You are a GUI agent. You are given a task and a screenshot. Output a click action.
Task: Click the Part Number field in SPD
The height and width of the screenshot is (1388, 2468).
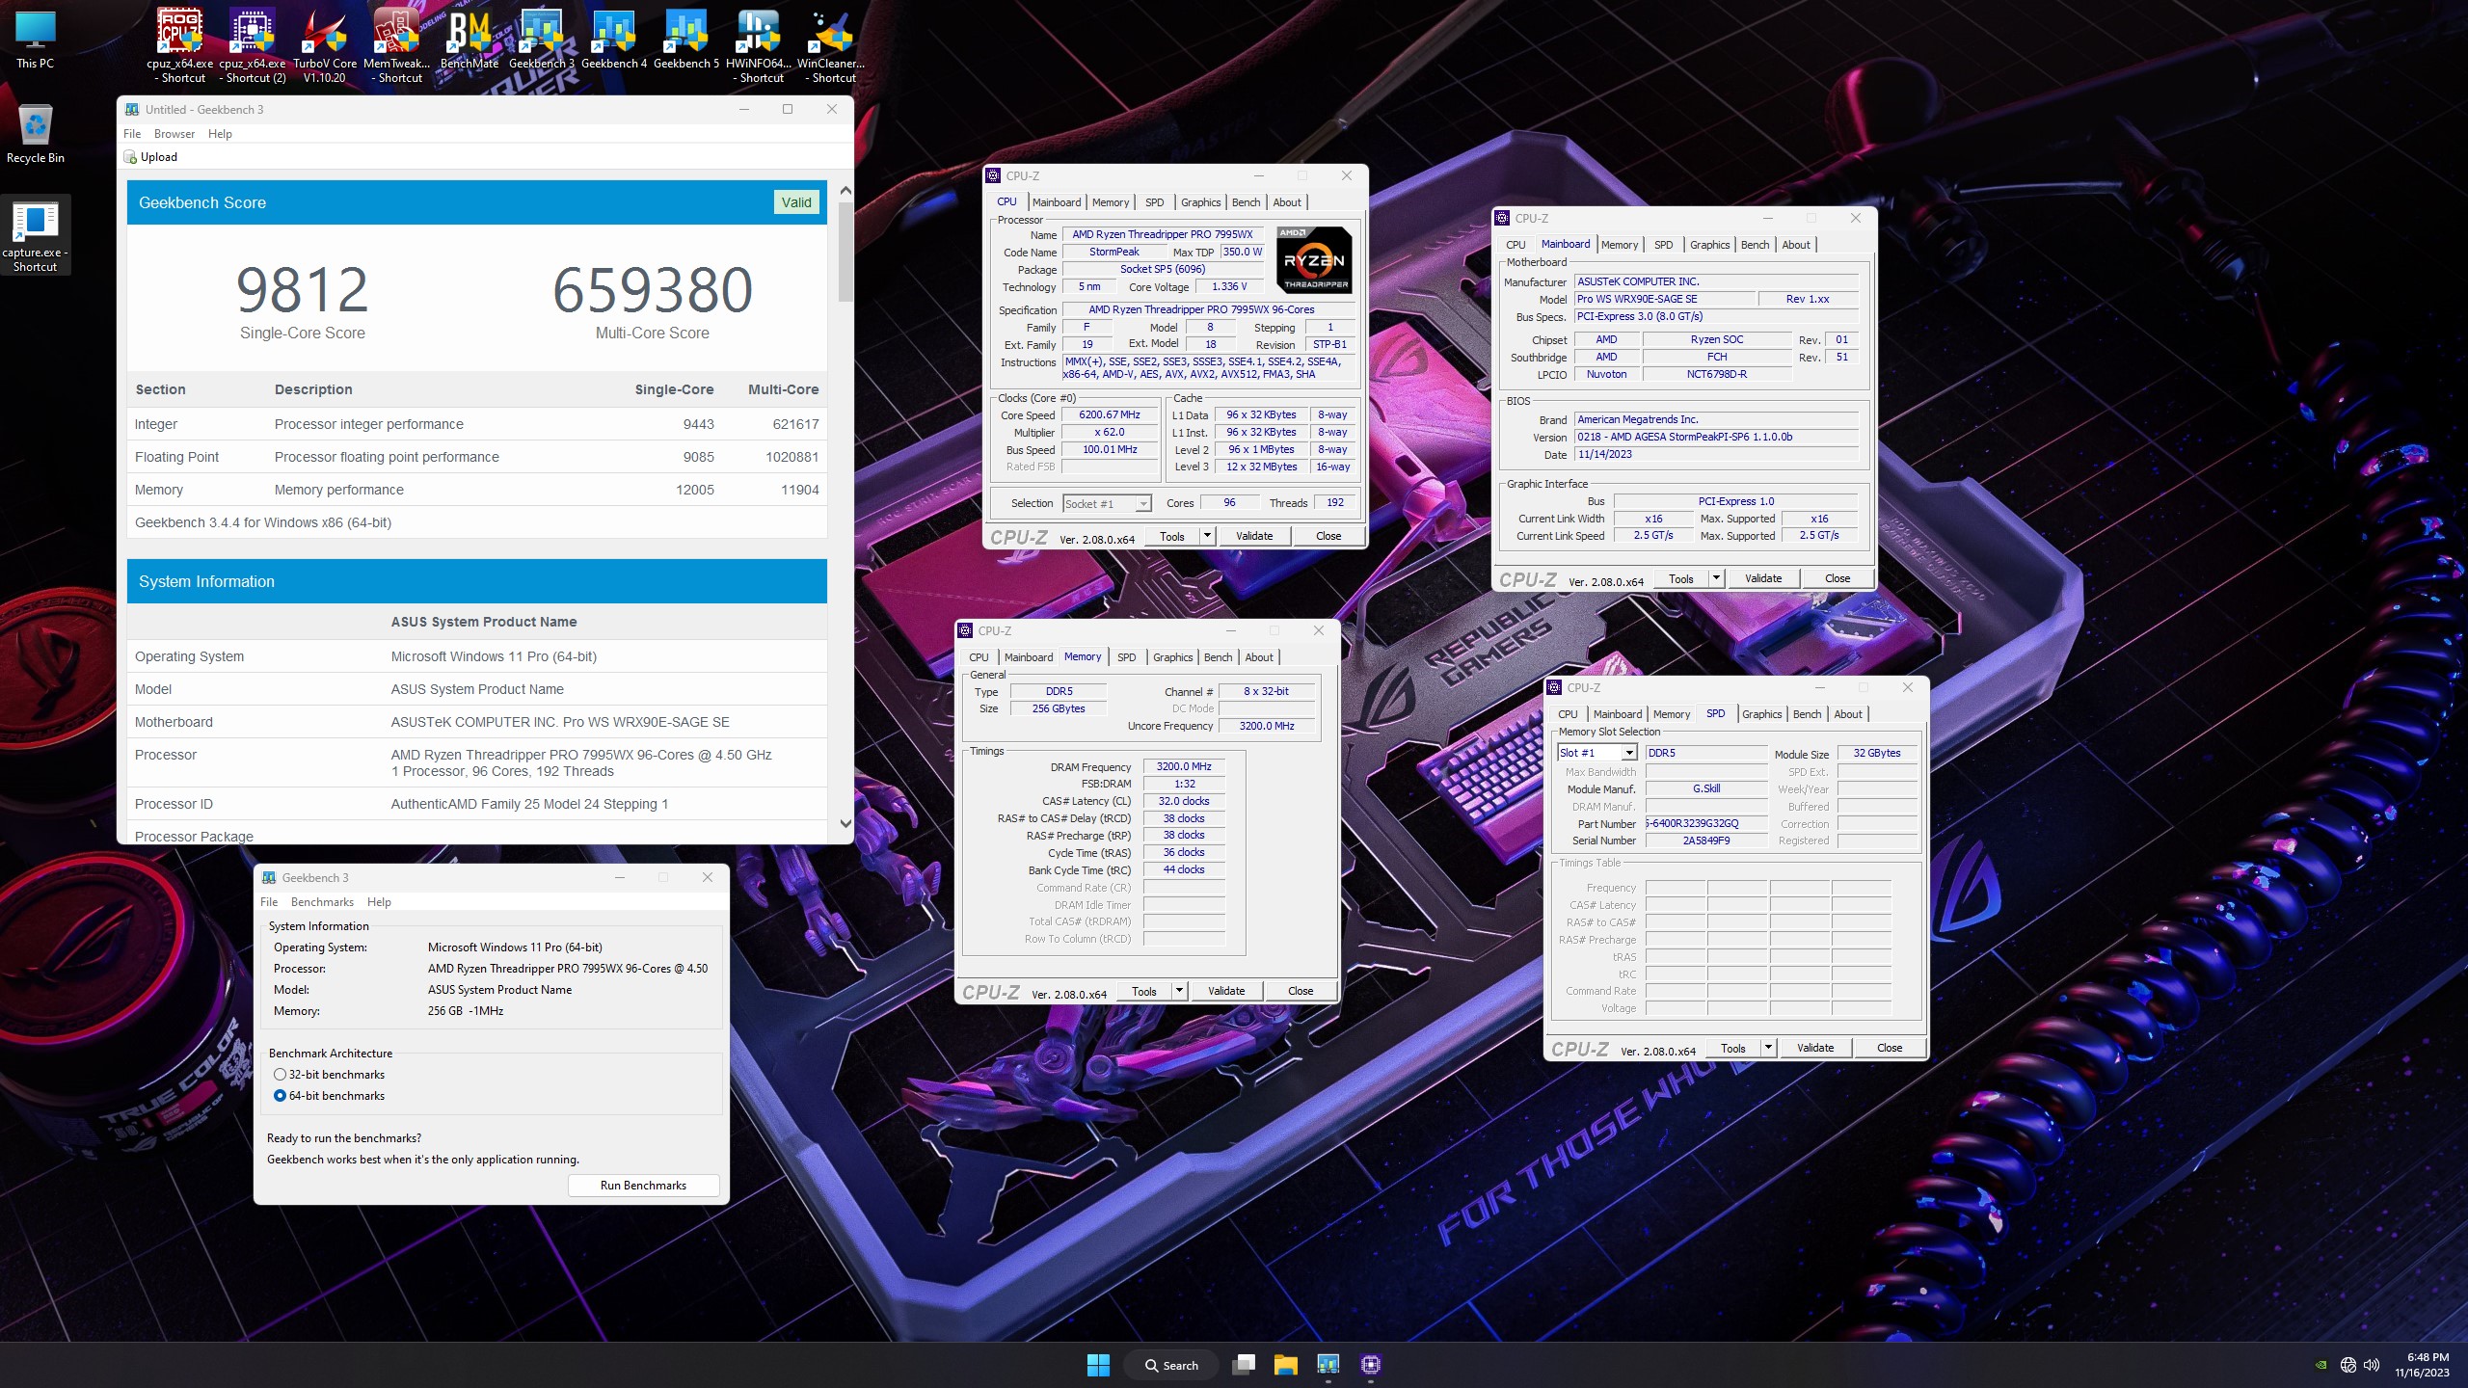pyautogui.click(x=1705, y=823)
